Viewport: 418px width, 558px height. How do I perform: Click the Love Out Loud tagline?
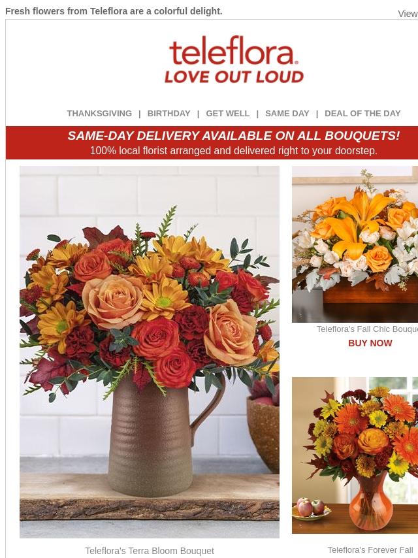coord(234,77)
